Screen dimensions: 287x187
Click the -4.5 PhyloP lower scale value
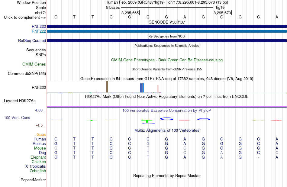(x=39, y=125)
